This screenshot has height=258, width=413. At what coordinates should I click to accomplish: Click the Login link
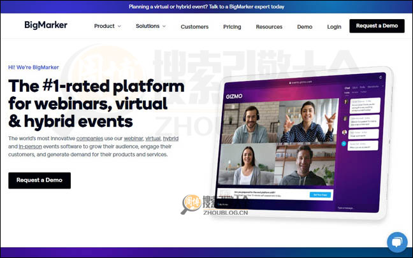(x=334, y=27)
